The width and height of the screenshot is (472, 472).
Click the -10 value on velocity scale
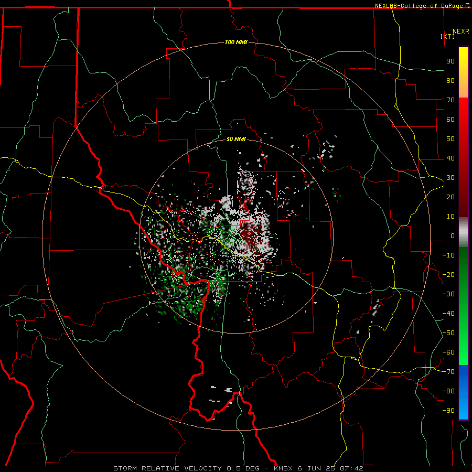[x=448, y=255]
